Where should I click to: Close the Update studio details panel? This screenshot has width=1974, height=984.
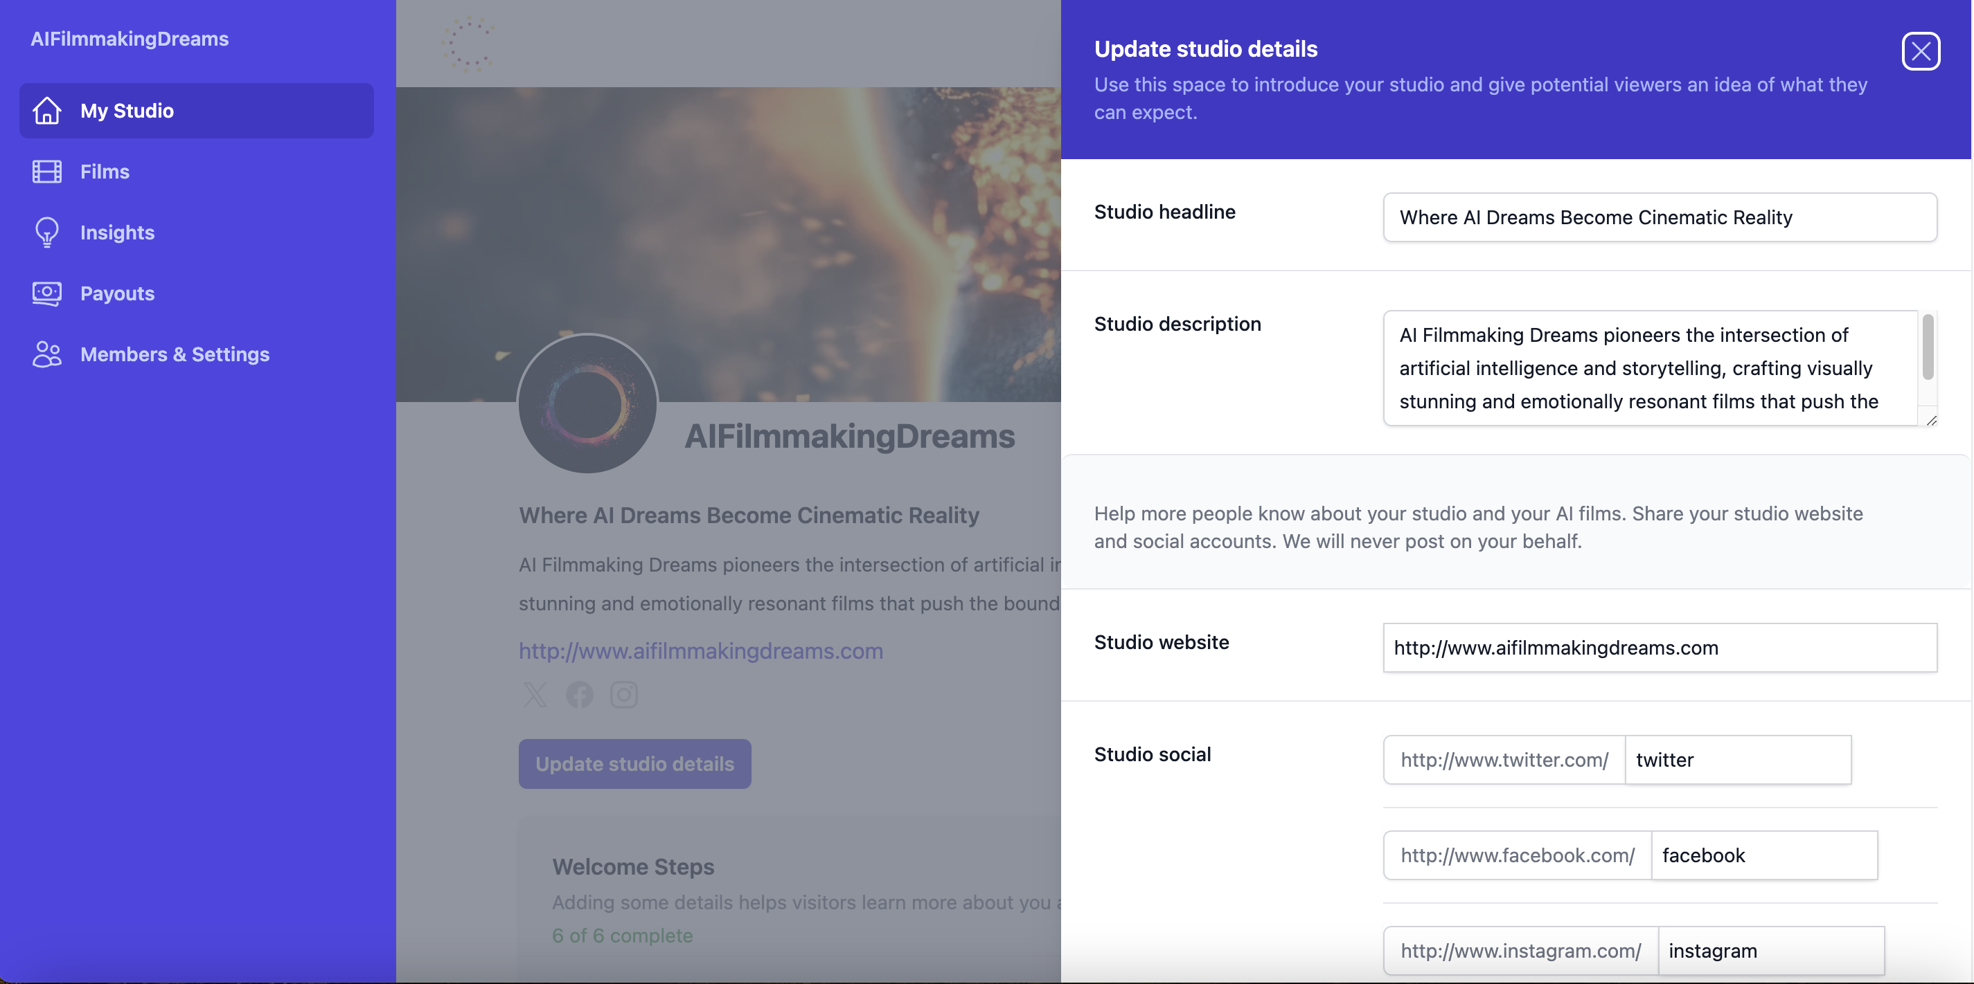pyautogui.click(x=1921, y=51)
